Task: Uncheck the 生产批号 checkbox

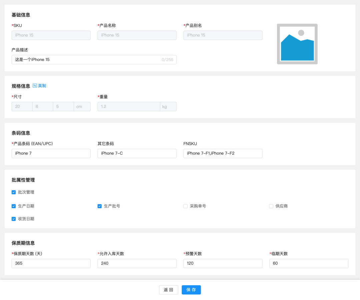Action: pos(99,206)
